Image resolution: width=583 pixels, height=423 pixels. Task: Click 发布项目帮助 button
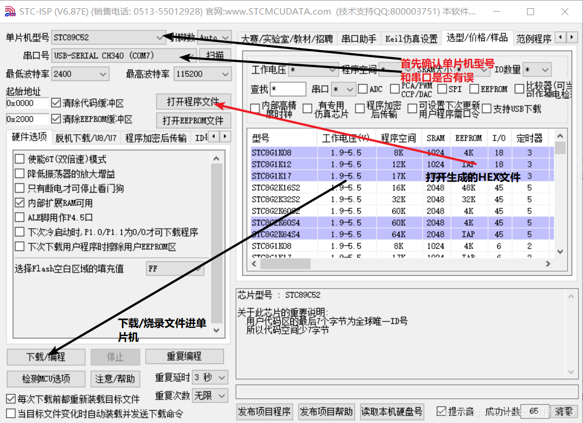pyautogui.click(x=326, y=411)
